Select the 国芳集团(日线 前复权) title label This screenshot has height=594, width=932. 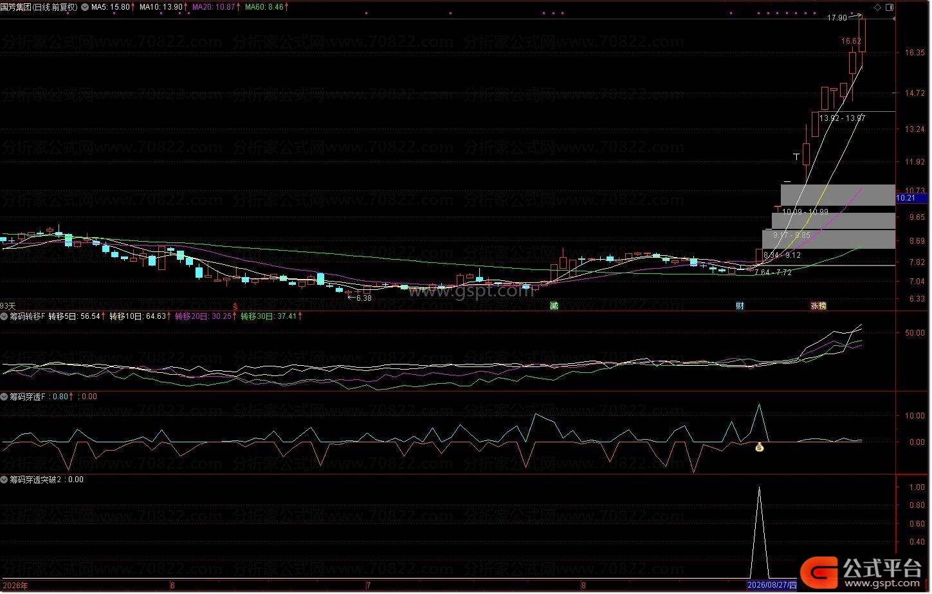pos(39,7)
